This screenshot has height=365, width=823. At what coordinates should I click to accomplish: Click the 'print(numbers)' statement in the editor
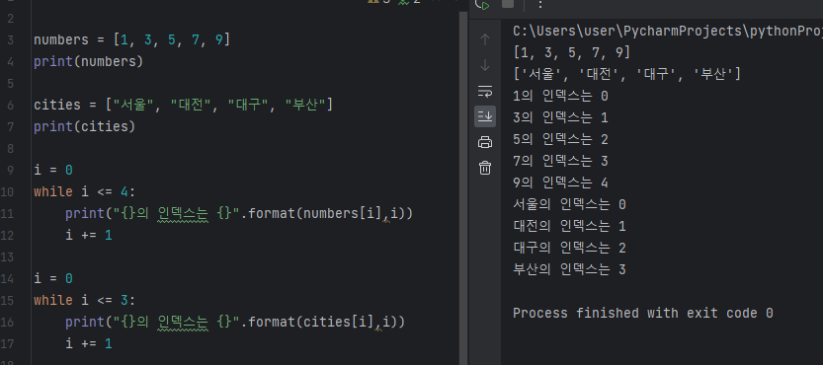(89, 61)
